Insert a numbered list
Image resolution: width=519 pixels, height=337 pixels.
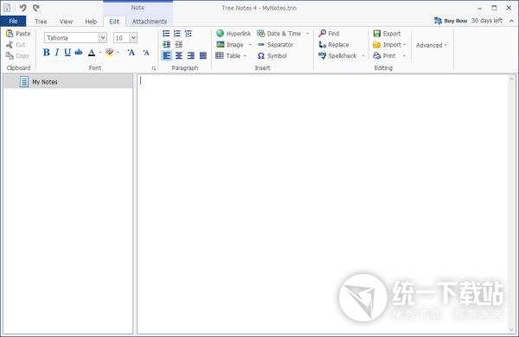coord(177,34)
